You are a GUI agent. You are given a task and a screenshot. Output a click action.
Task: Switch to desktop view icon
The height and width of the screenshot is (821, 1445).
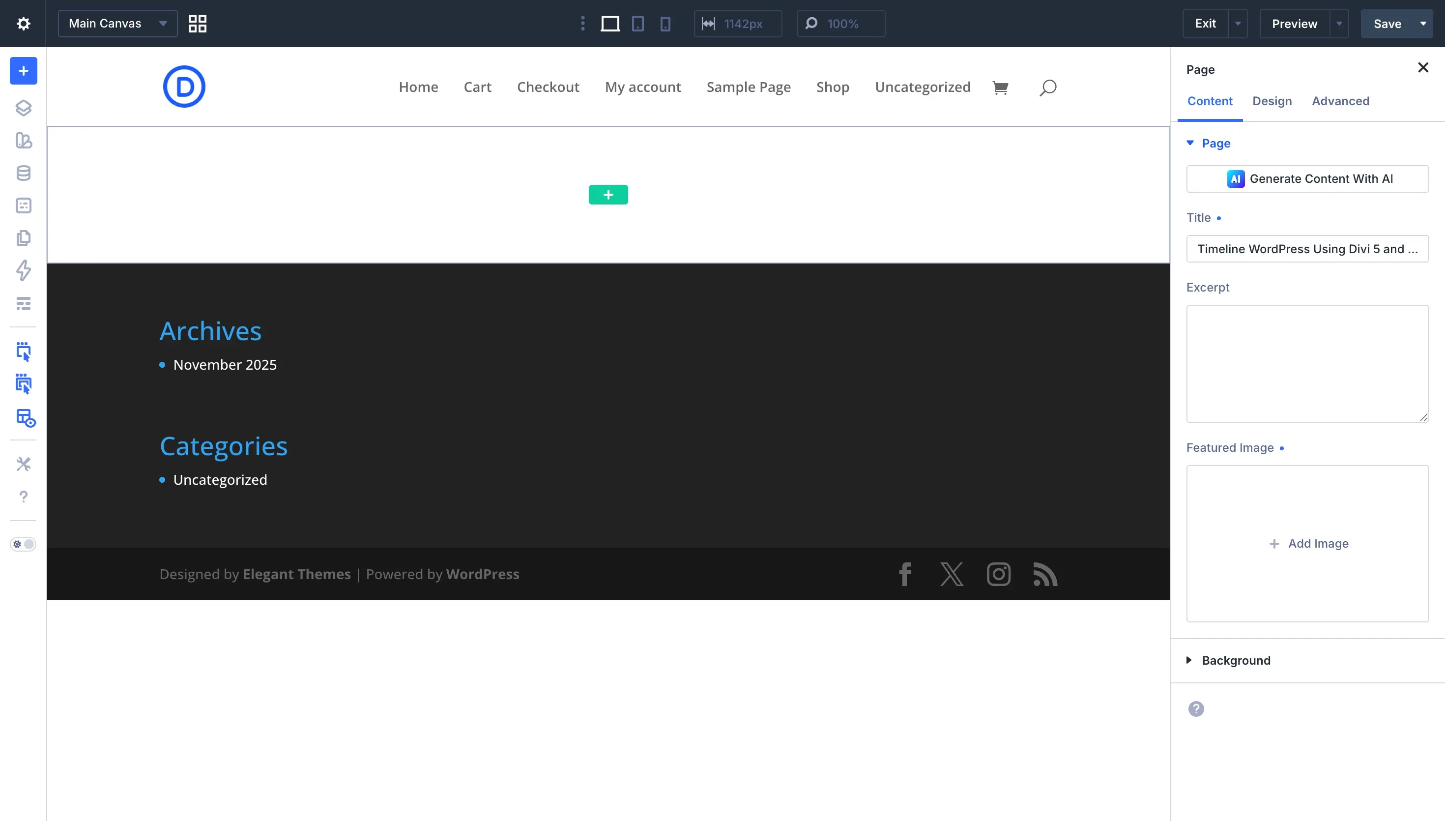(610, 24)
